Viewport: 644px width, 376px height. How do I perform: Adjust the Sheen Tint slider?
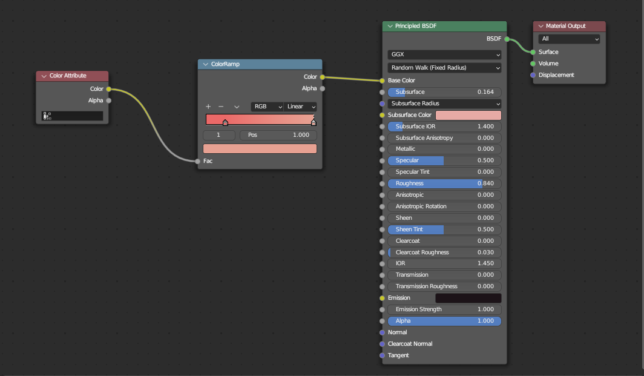coord(444,229)
